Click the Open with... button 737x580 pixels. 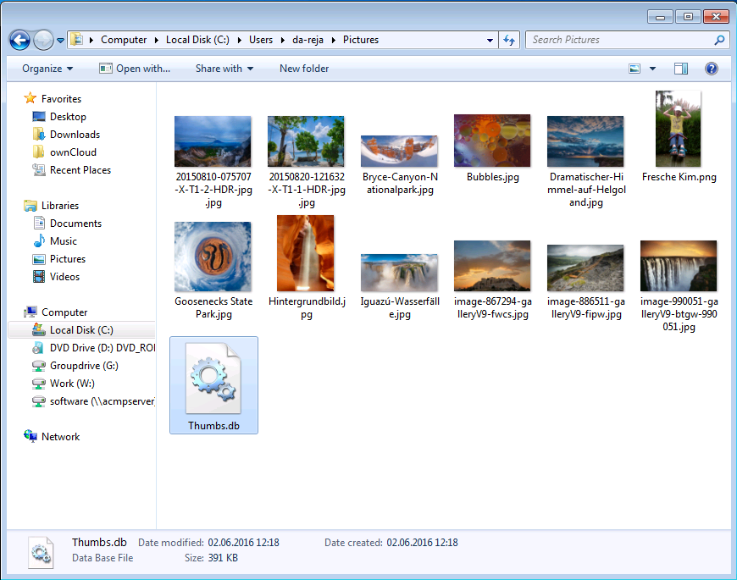(x=135, y=69)
